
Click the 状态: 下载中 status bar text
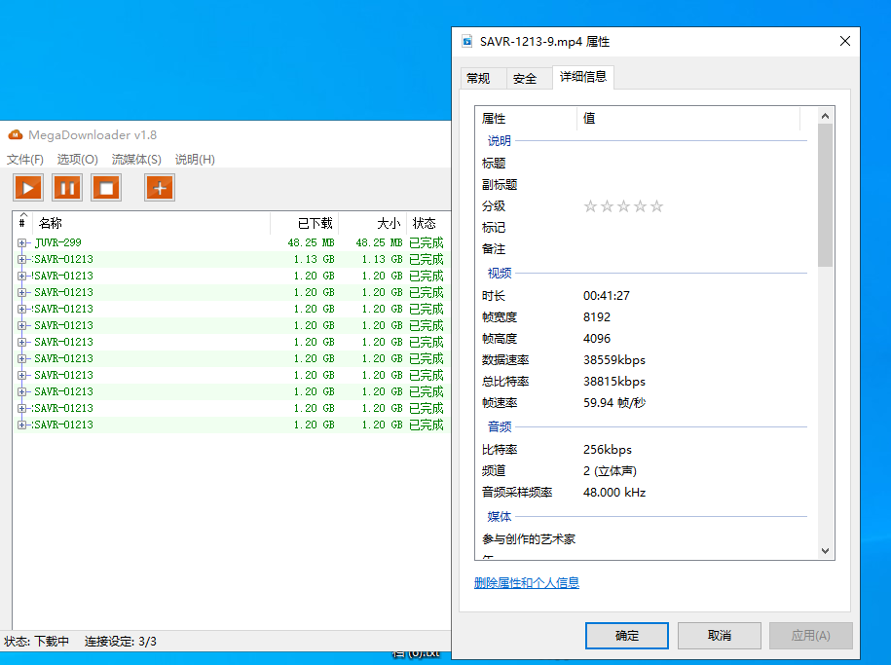[x=36, y=642]
